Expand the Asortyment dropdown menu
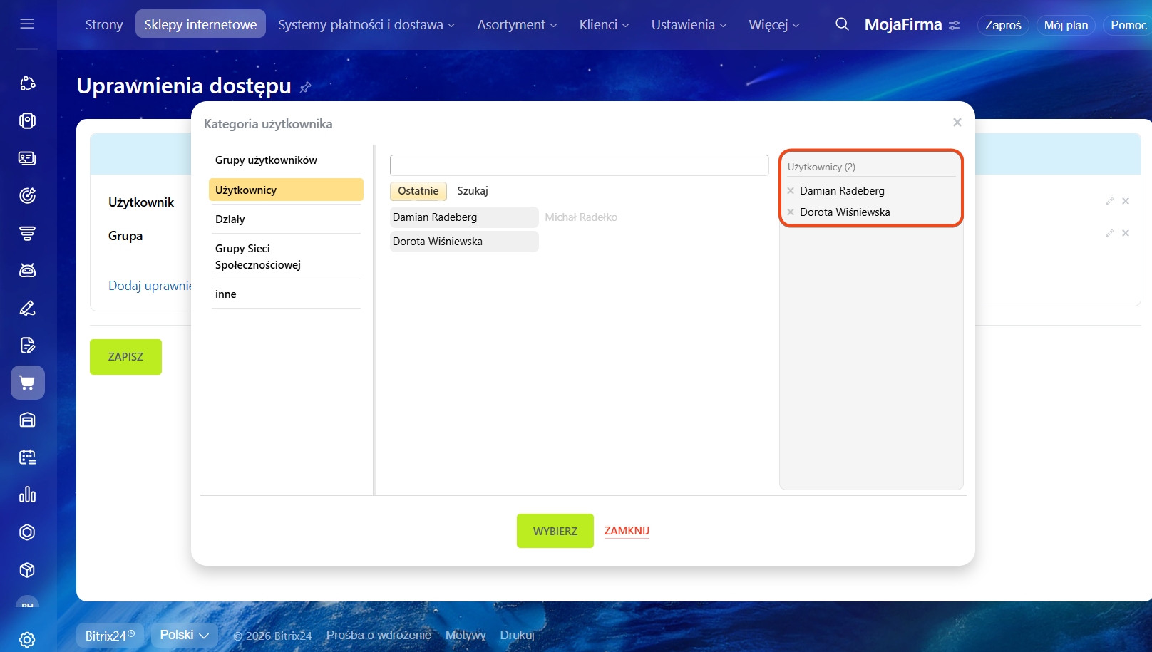Screen dimensions: 1152x652 click(x=517, y=25)
